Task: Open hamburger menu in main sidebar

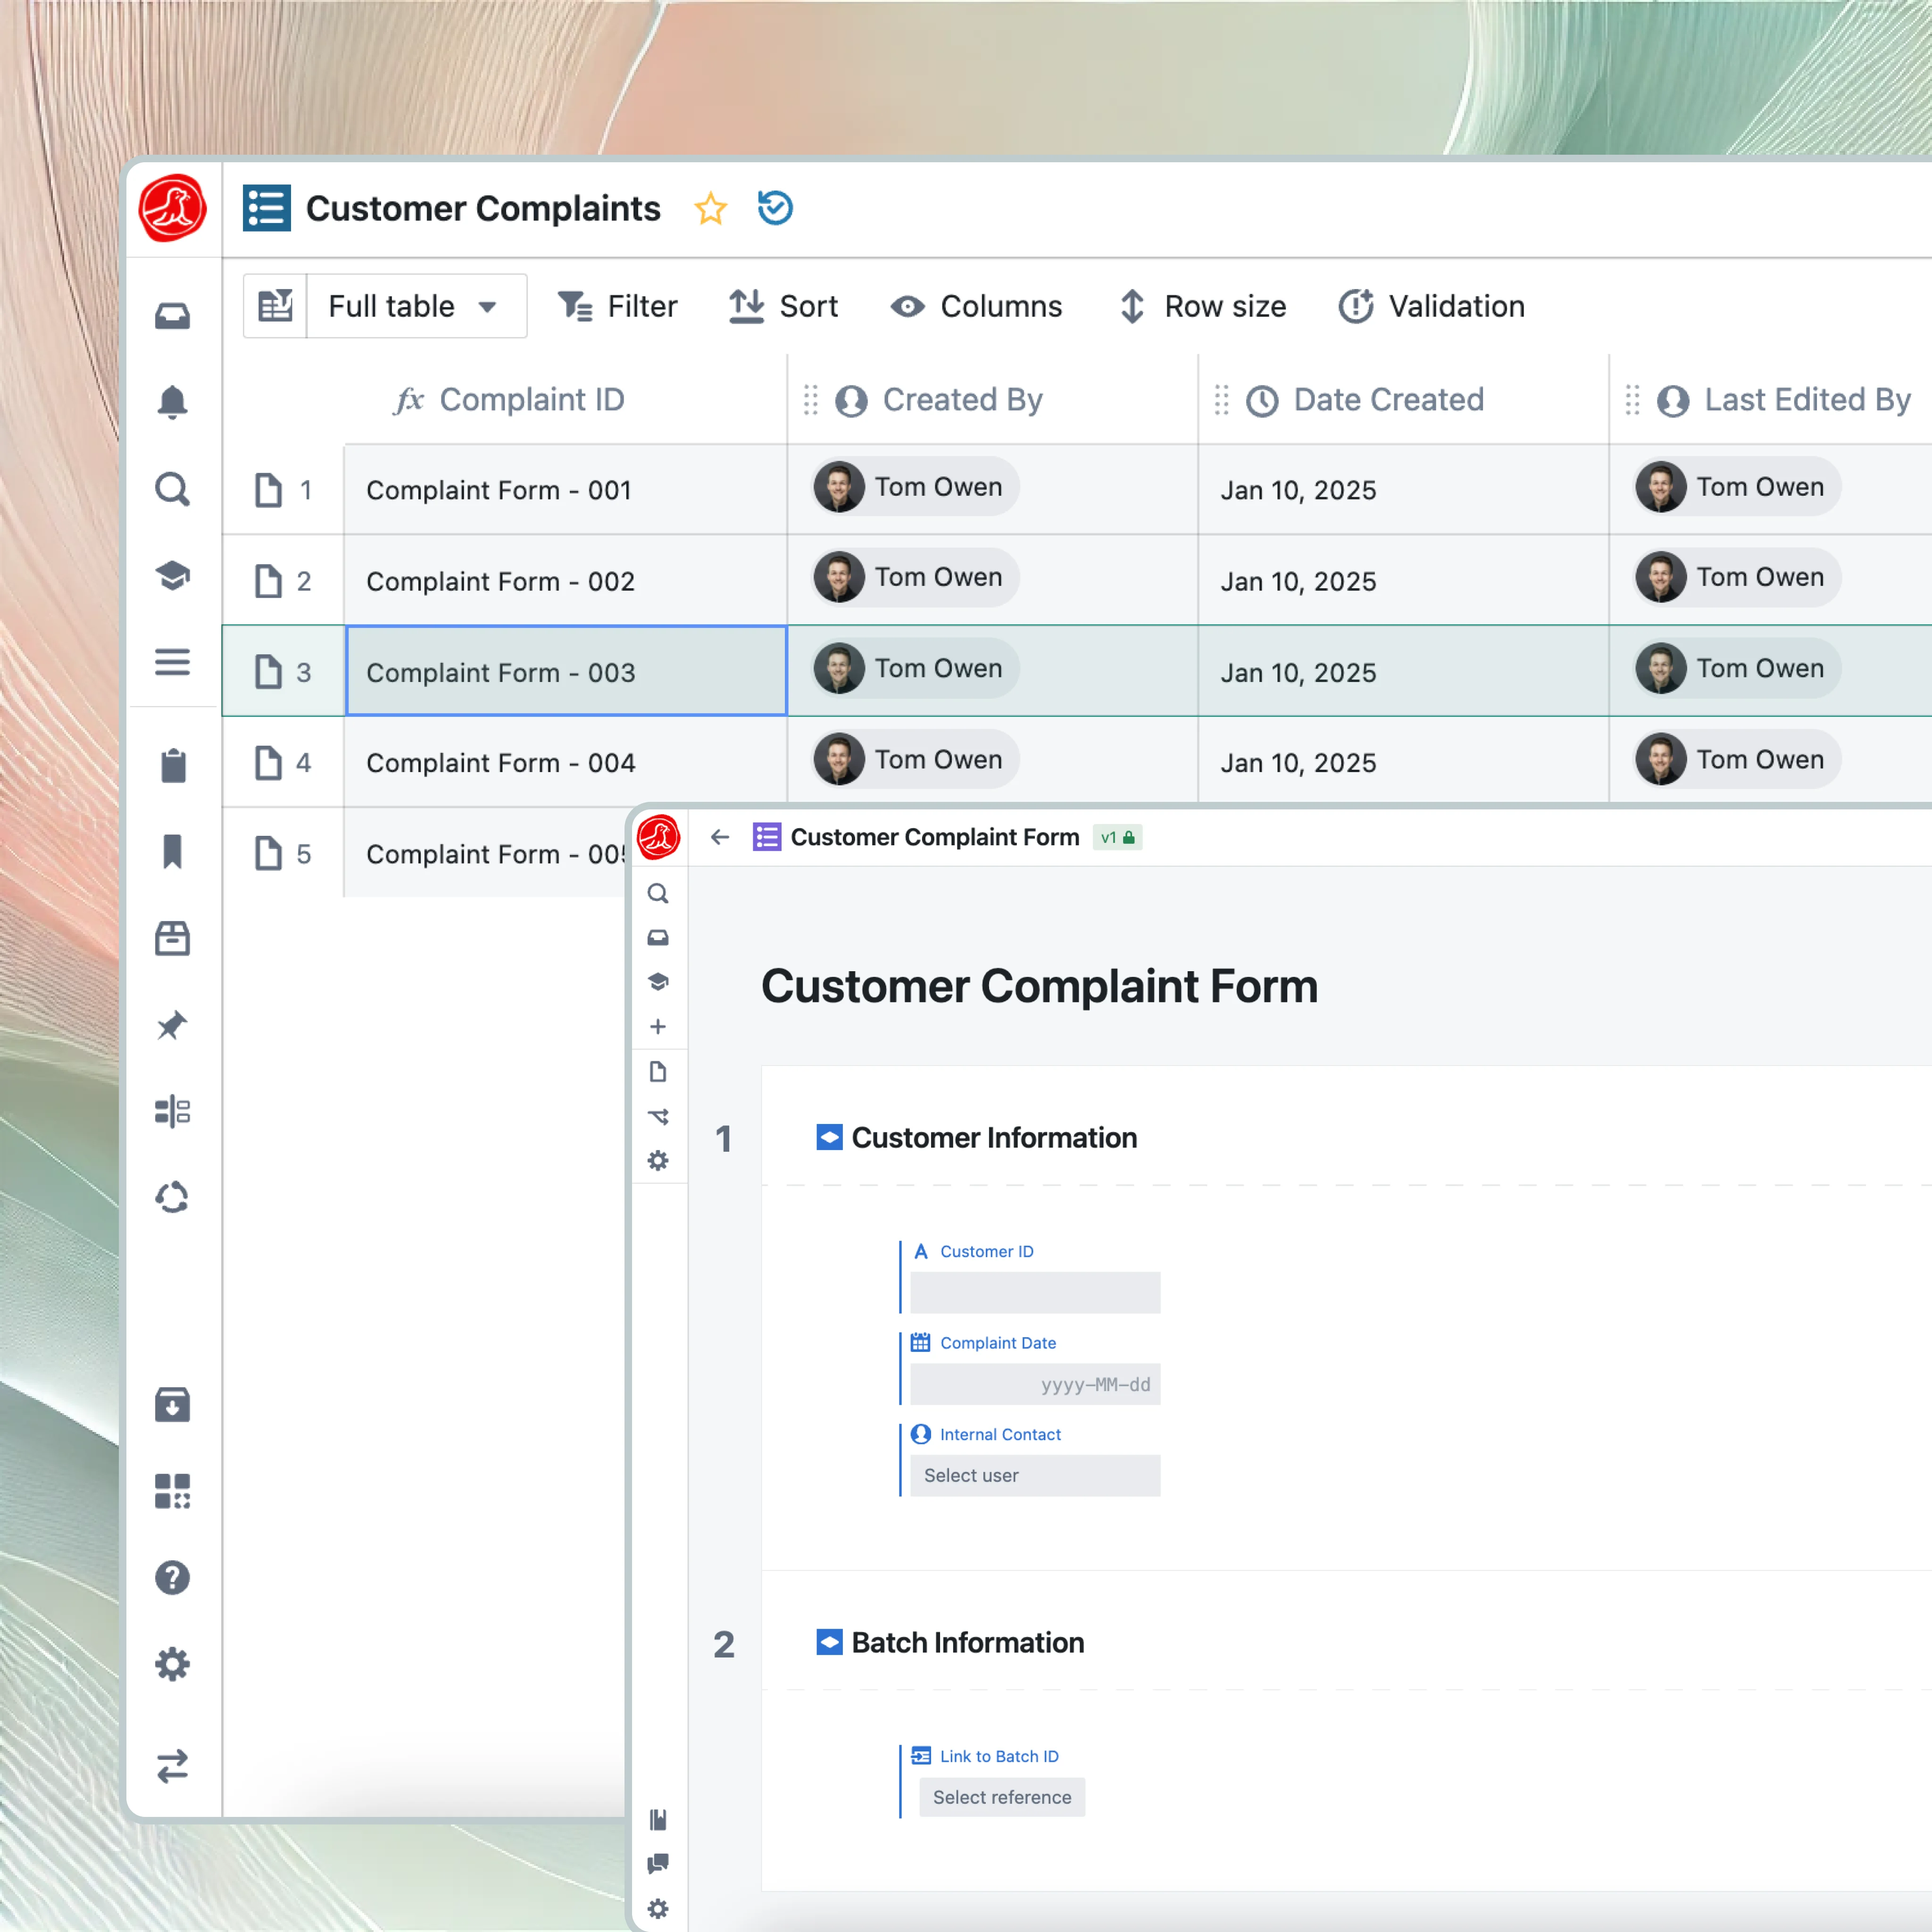Action: (172, 662)
